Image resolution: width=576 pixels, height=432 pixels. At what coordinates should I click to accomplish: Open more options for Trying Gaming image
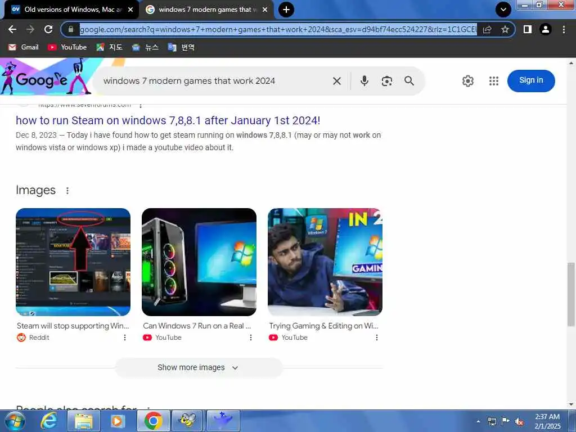[377, 337]
